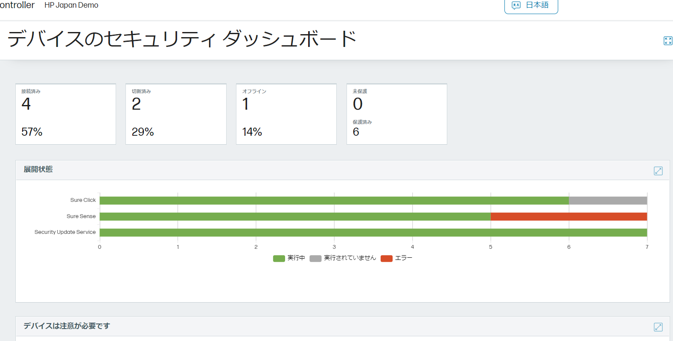The height and width of the screenshot is (341, 673).
Task: Click the expand icon on the bottom panel
Action: 658,327
